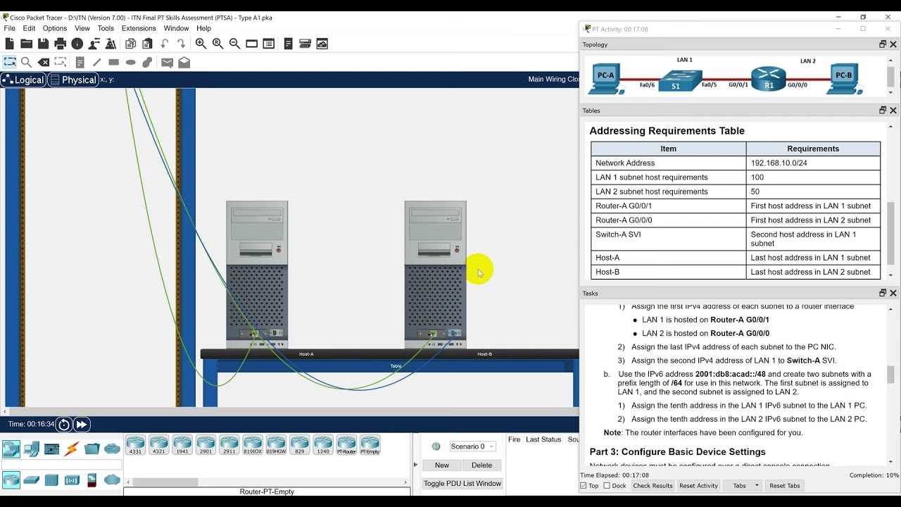
Task: Open the File menu
Action: tap(10, 28)
